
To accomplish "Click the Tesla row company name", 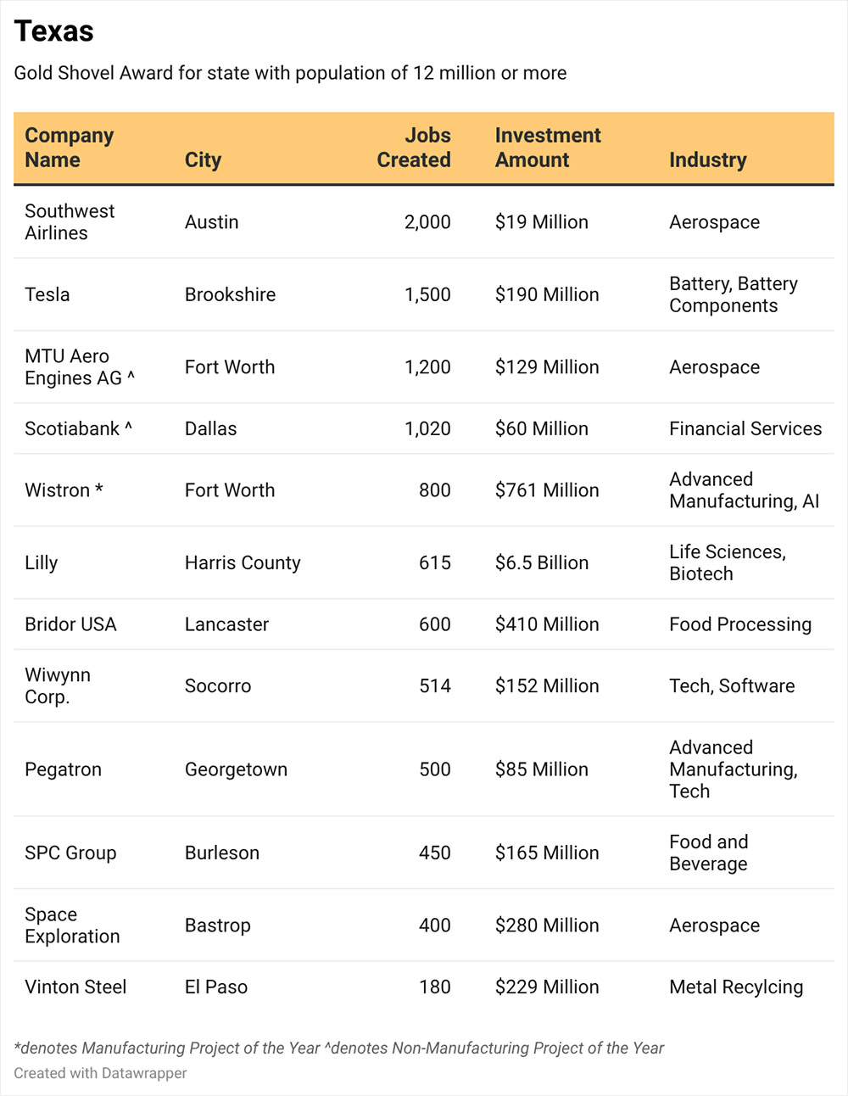I will point(47,294).
